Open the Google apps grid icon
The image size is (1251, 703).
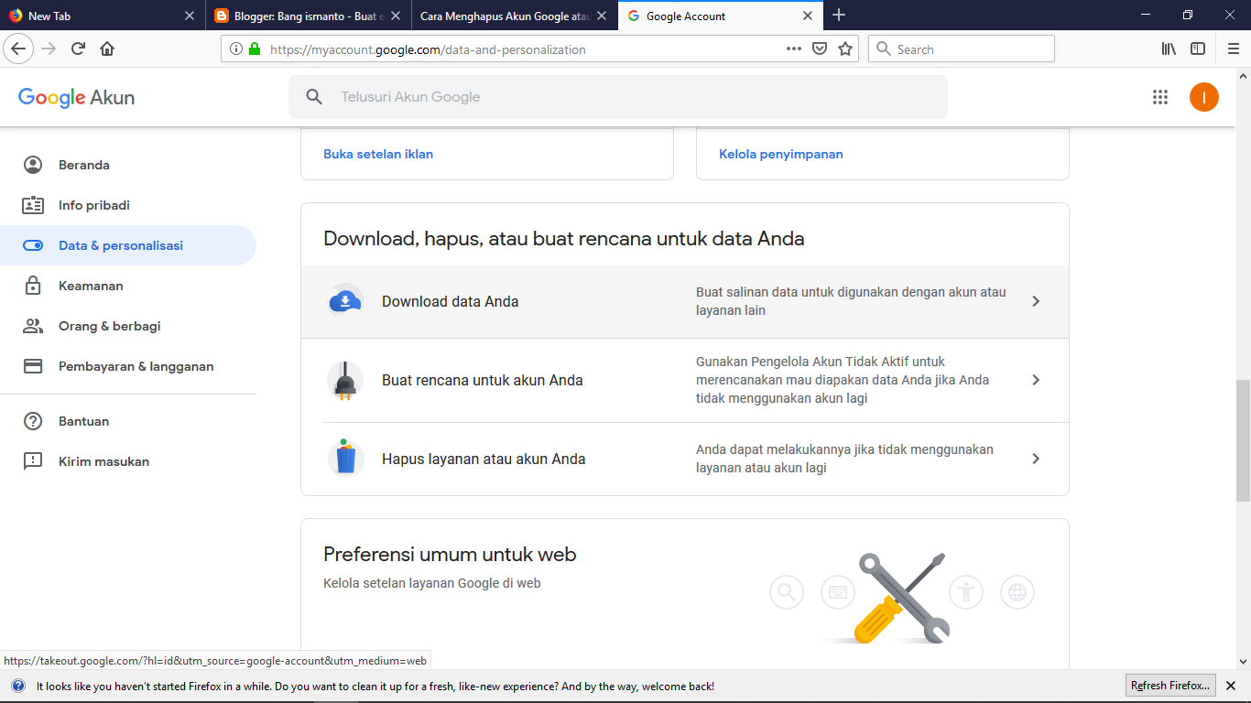click(1160, 97)
